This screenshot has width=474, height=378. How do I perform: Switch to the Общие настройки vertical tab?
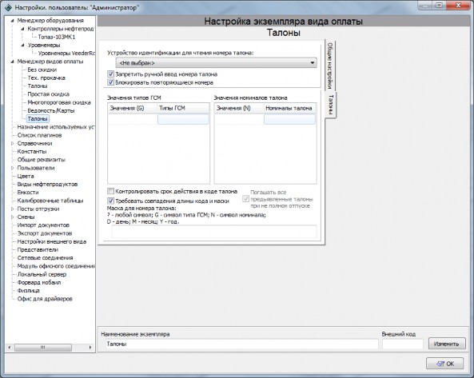pyautogui.click(x=330, y=66)
